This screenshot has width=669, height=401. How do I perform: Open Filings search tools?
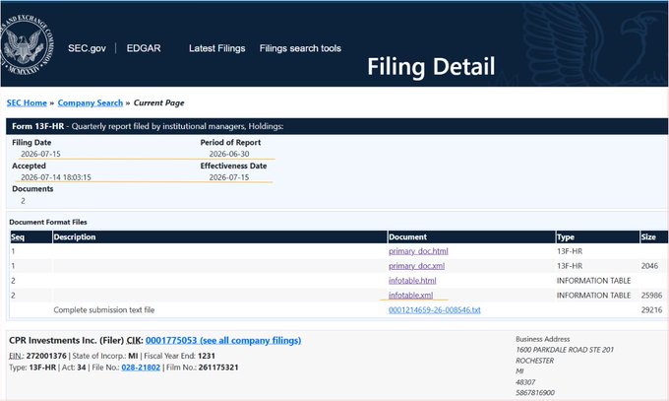coord(300,48)
